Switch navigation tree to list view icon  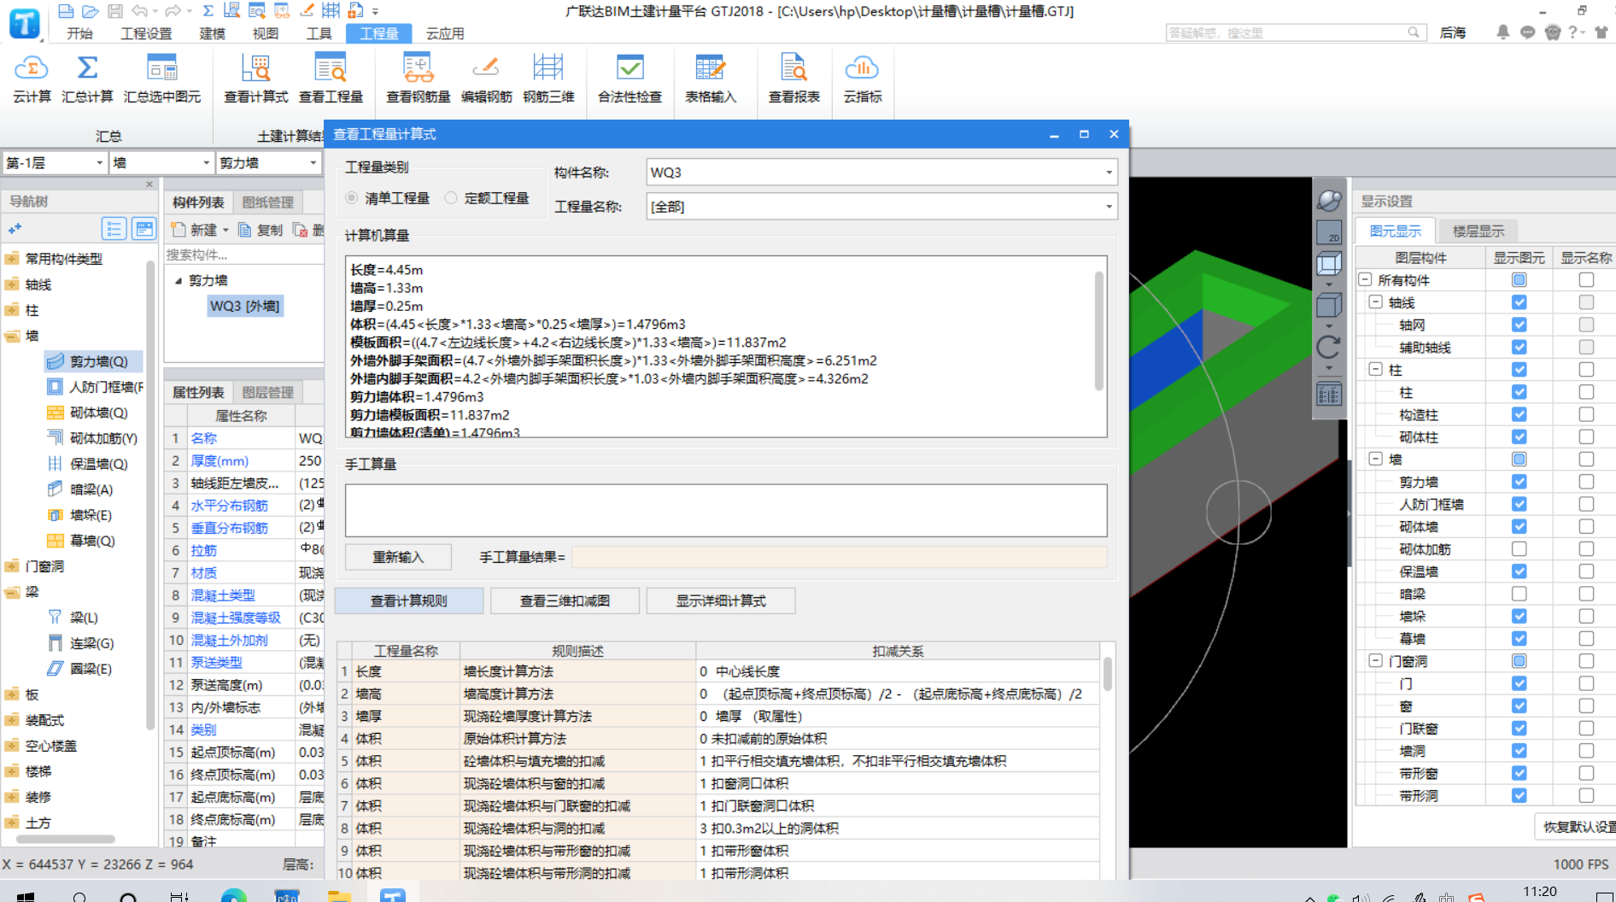114,228
